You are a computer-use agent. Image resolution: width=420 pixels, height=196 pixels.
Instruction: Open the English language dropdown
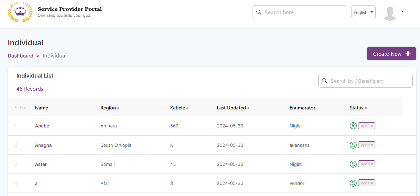point(363,12)
